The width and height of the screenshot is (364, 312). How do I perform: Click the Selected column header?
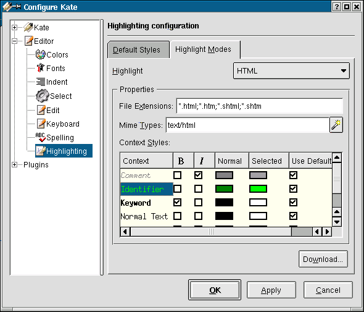click(x=269, y=161)
